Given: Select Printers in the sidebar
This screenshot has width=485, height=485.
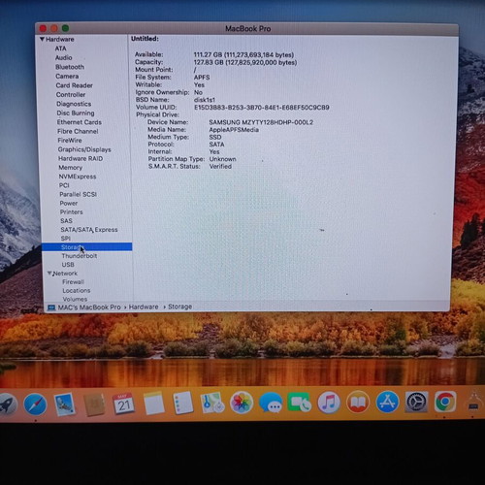Looking at the screenshot, I should pos(72,212).
